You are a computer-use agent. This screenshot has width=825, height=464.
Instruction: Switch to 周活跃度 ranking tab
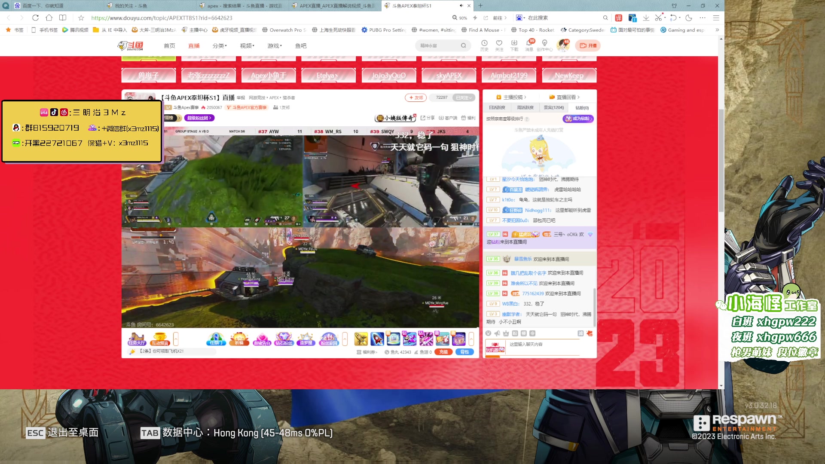click(525, 107)
